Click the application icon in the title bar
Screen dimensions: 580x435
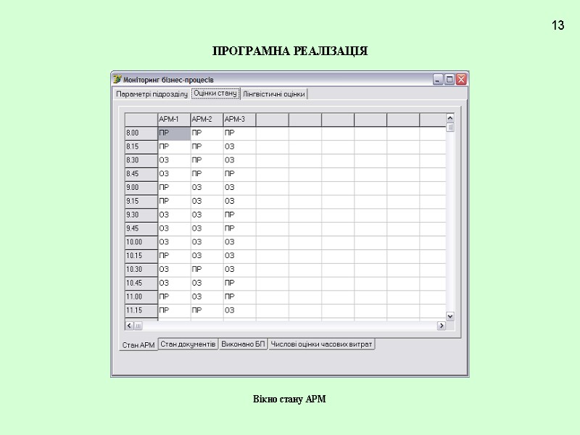coord(117,79)
